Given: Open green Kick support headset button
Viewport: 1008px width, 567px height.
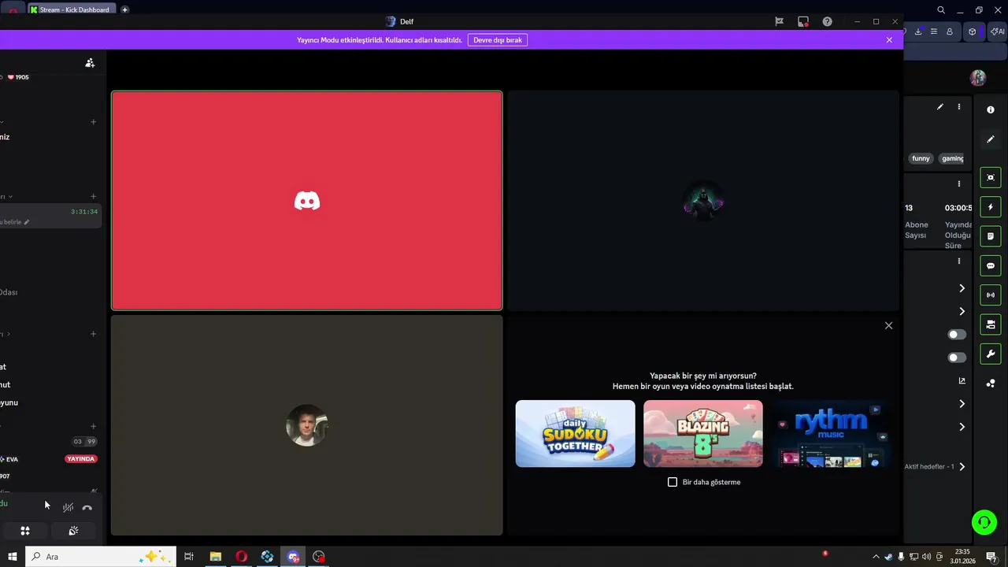Looking at the screenshot, I should pyautogui.click(x=983, y=521).
